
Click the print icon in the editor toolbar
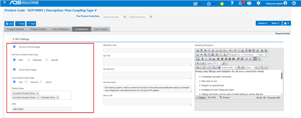coord(198,50)
